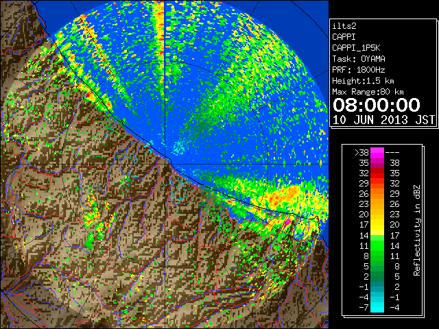Click the 08:00:00 timestamp
The height and width of the screenshot is (329, 439).
point(377,105)
